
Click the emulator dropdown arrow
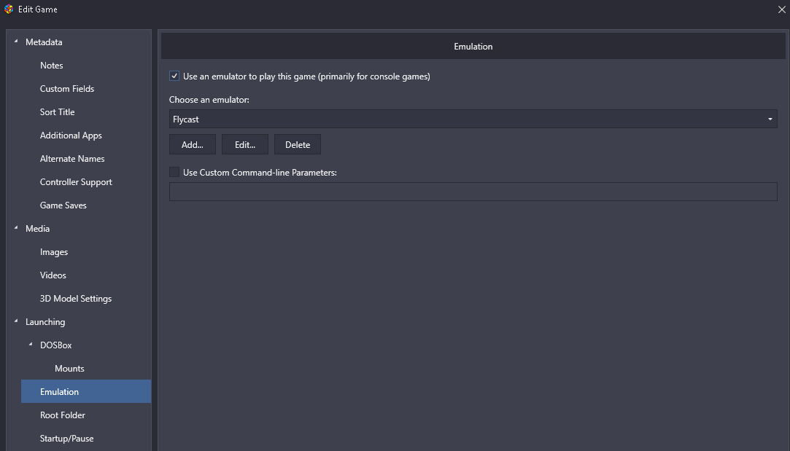pos(770,119)
